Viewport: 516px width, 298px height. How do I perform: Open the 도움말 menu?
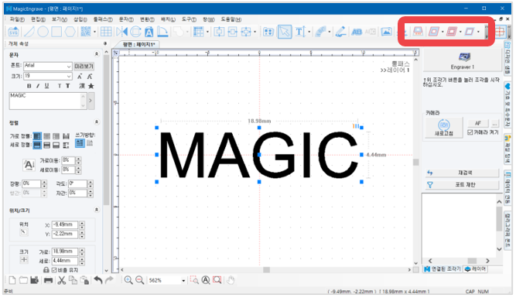pos(231,19)
